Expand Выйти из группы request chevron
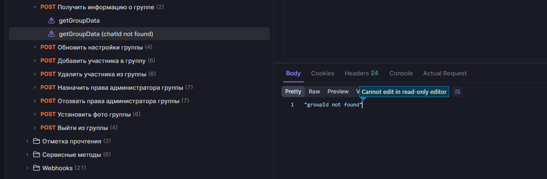547x179 pixels. (x=34, y=128)
